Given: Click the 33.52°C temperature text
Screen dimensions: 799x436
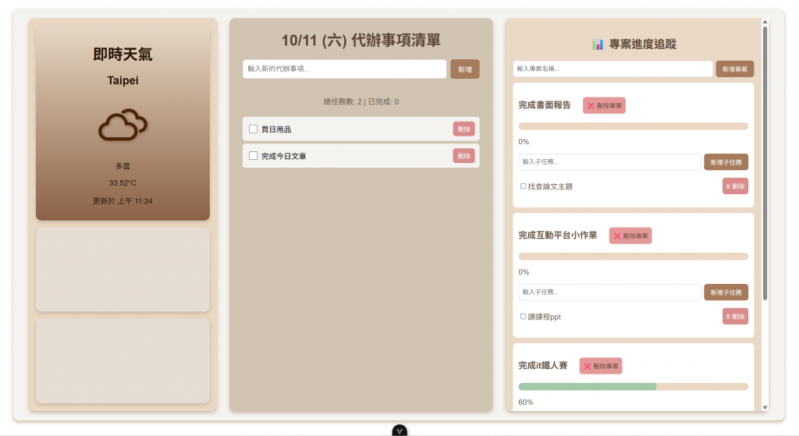Looking at the screenshot, I should coord(123,183).
